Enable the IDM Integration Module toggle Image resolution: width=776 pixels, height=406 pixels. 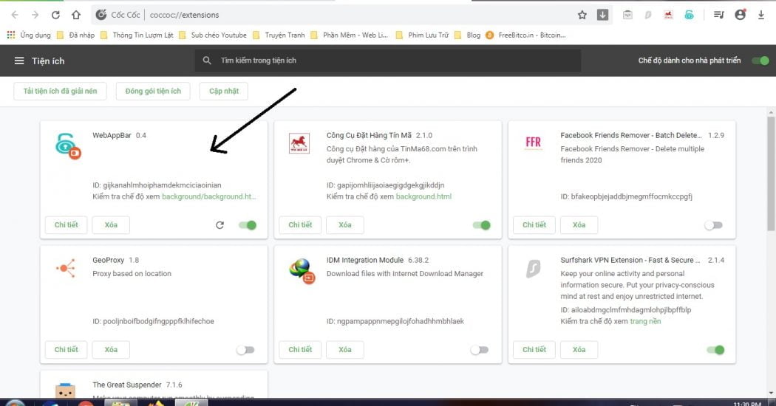point(480,350)
